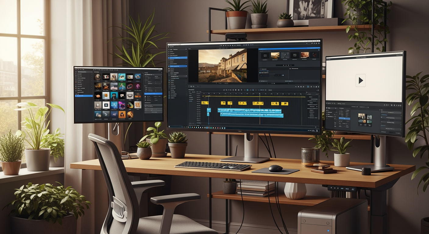
Task: Open the building thumbnail in the media bin
Action: click(x=275, y=55)
